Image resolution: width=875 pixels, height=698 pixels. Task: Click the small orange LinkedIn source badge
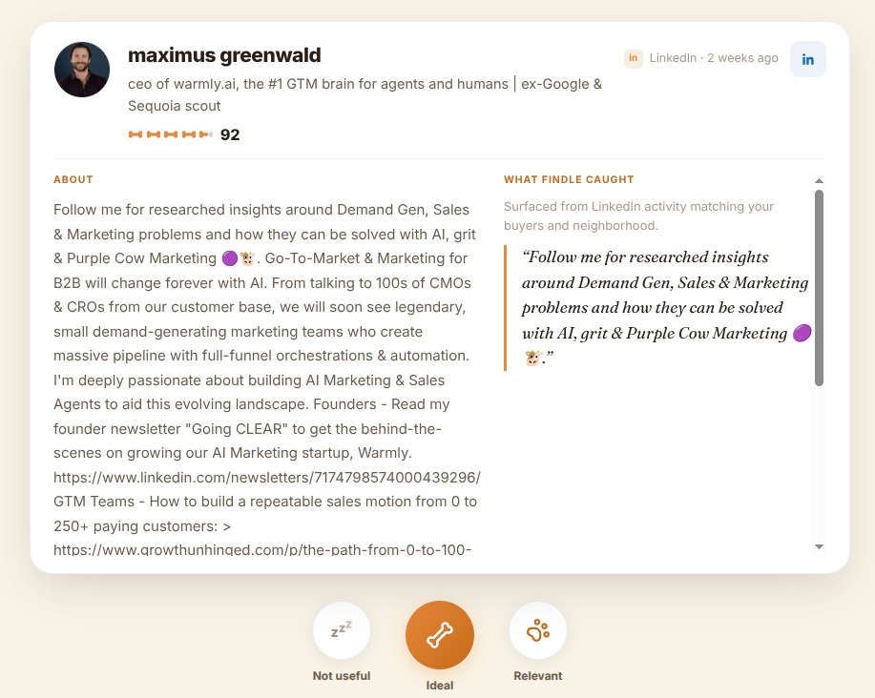point(633,58)
